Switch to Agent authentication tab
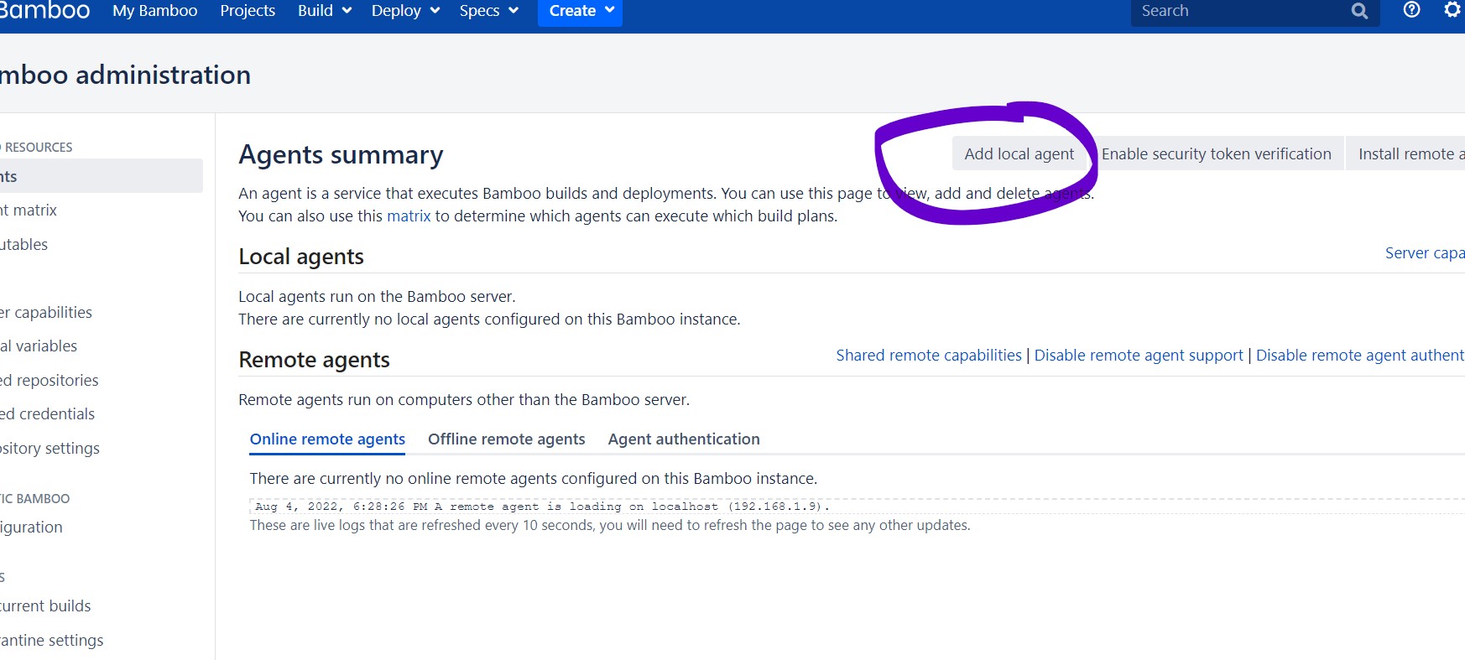 pos(684,439)
